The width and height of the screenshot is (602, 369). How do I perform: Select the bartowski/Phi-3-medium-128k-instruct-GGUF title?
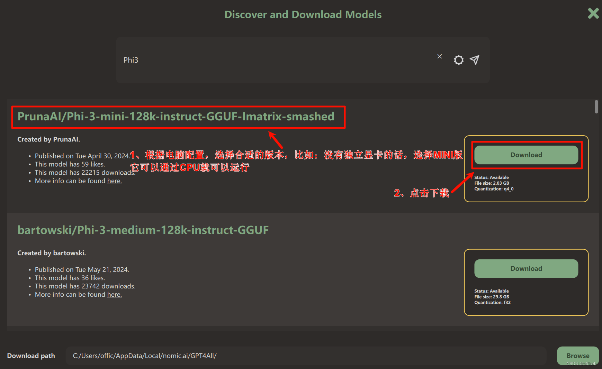coord(143,230)
